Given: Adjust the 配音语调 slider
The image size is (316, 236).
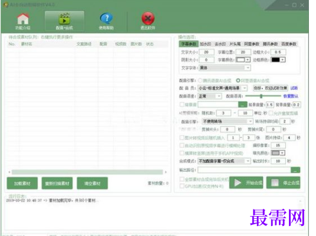Looking at the screenshot, I should tap(261, 96).
